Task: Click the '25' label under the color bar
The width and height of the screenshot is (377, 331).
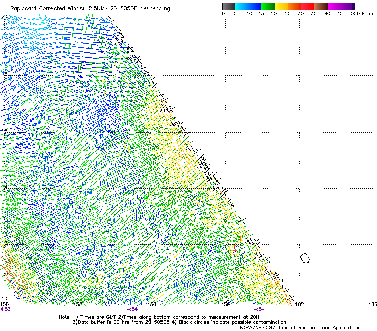Action: click(288, 14)
